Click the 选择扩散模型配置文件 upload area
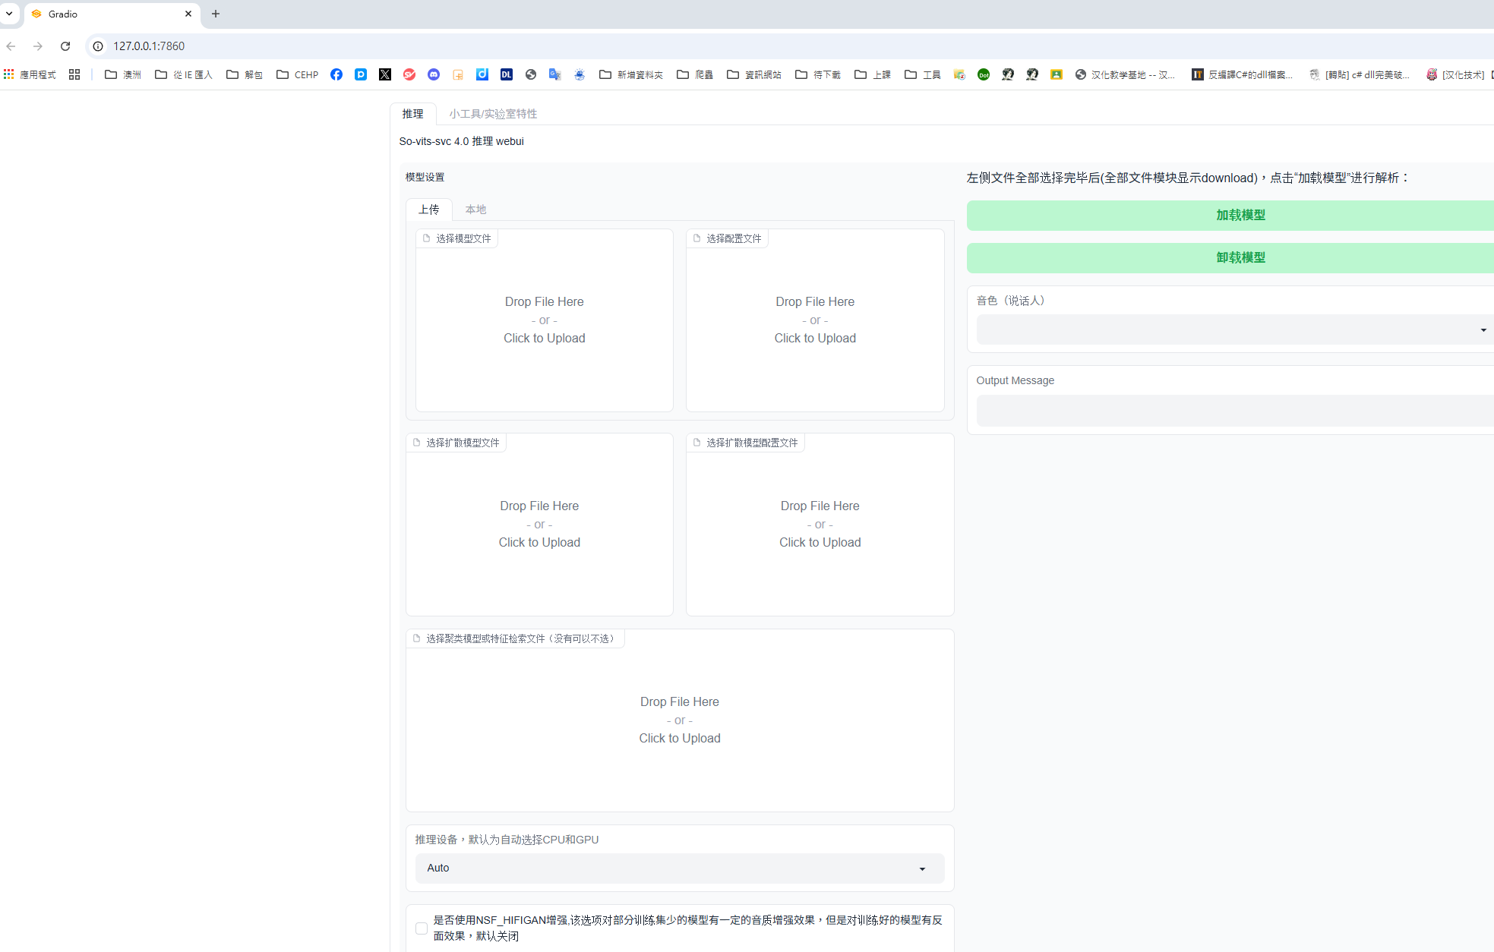 (820, 525)
